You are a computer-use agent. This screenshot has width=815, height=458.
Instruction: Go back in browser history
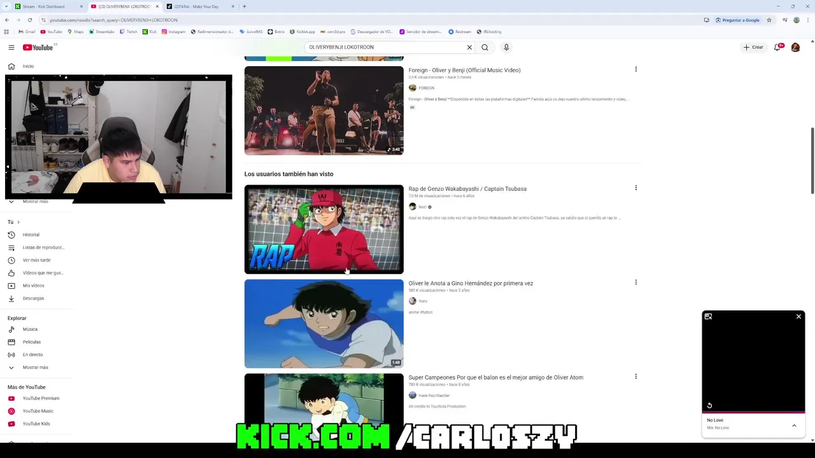tap(6, 20)
